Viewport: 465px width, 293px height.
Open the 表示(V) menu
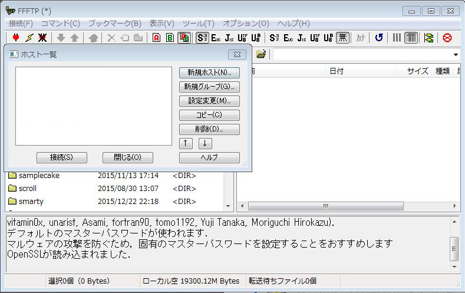point(162,24)
